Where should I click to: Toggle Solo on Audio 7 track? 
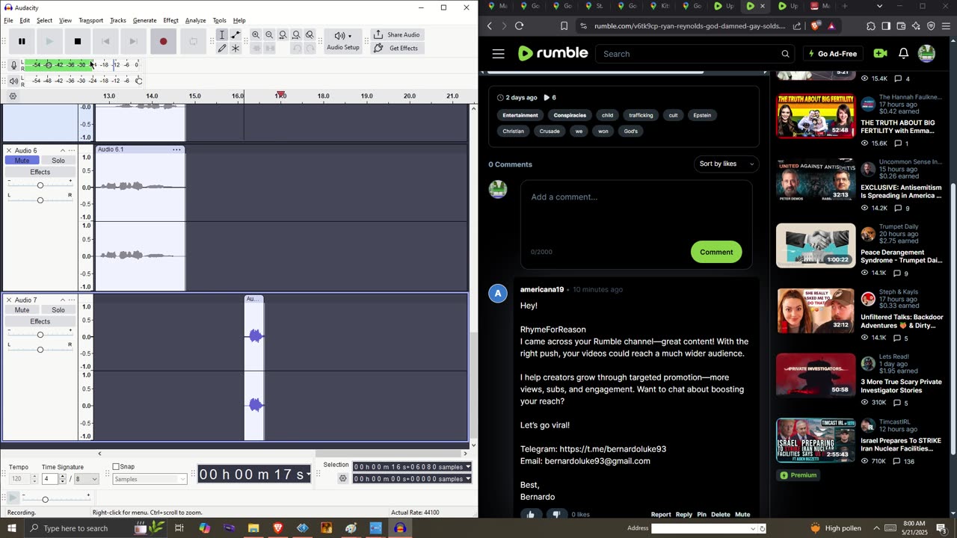tap(58, 310)
